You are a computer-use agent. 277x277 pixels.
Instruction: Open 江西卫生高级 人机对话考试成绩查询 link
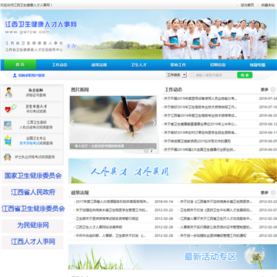36,125
